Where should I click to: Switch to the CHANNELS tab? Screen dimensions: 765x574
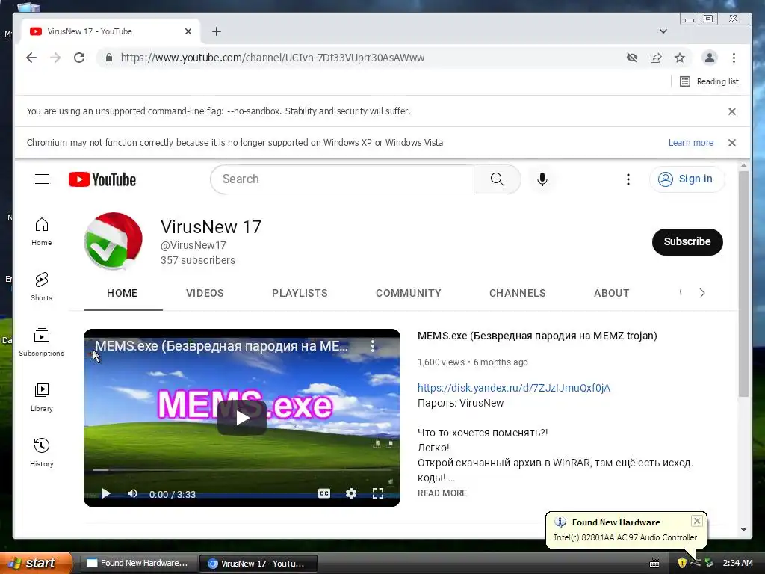pos(517,293)
